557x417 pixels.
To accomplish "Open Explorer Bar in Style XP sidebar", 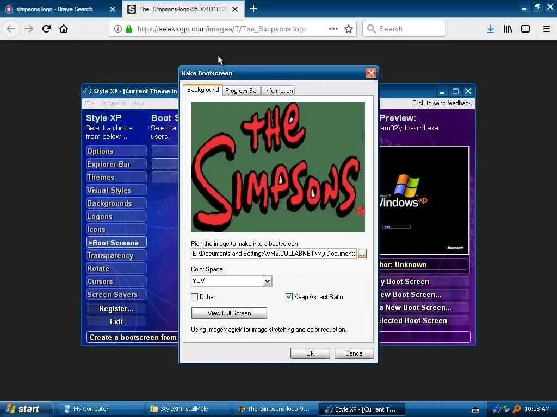I will point(116,164).
